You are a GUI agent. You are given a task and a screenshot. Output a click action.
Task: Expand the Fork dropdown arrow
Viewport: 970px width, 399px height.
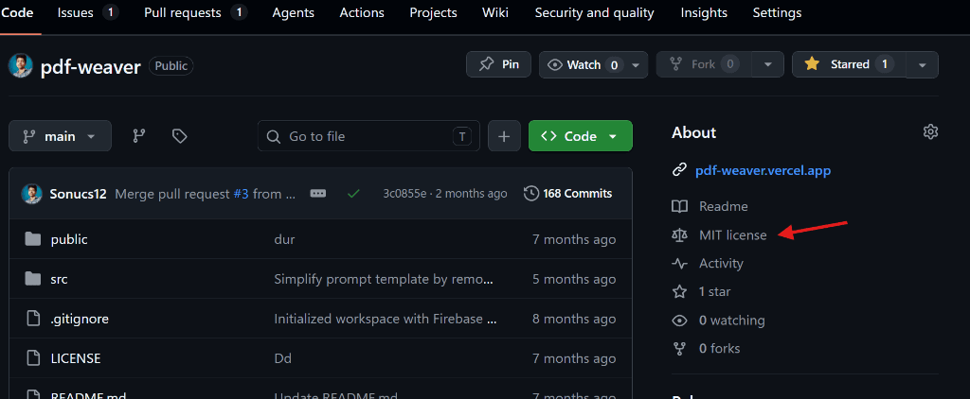[x=768, y=64]
